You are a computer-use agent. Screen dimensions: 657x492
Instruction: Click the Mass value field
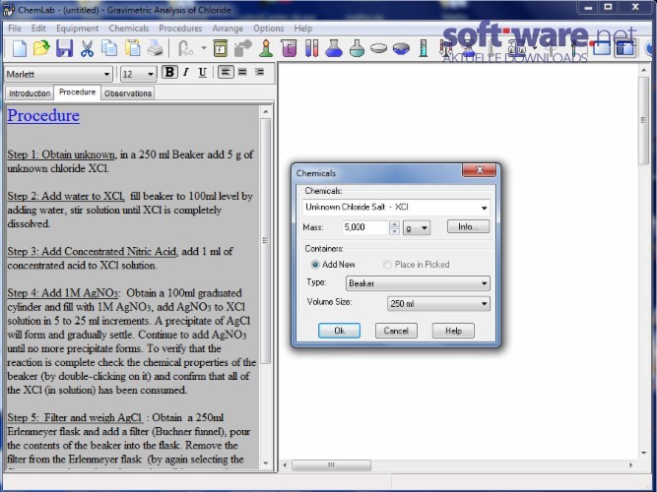[x=365, y=227]
